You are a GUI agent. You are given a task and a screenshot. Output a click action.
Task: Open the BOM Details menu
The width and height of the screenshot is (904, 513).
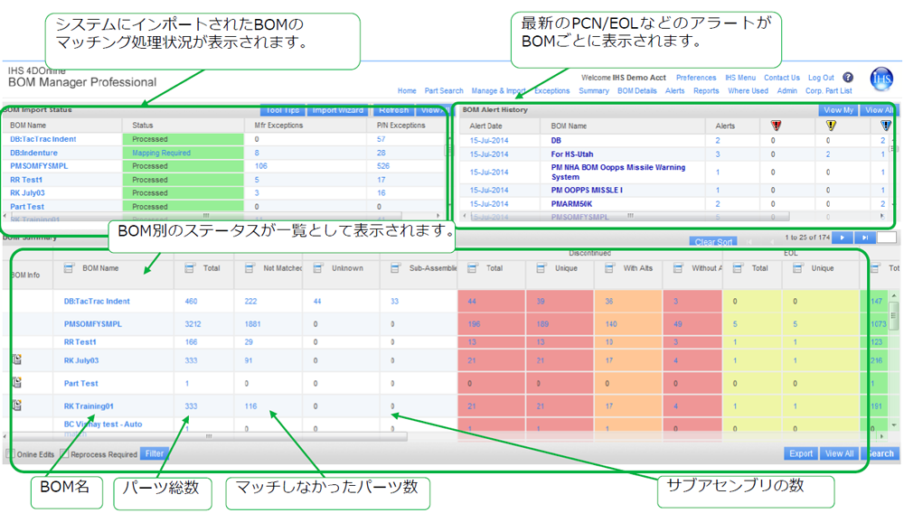click(637, 91)
